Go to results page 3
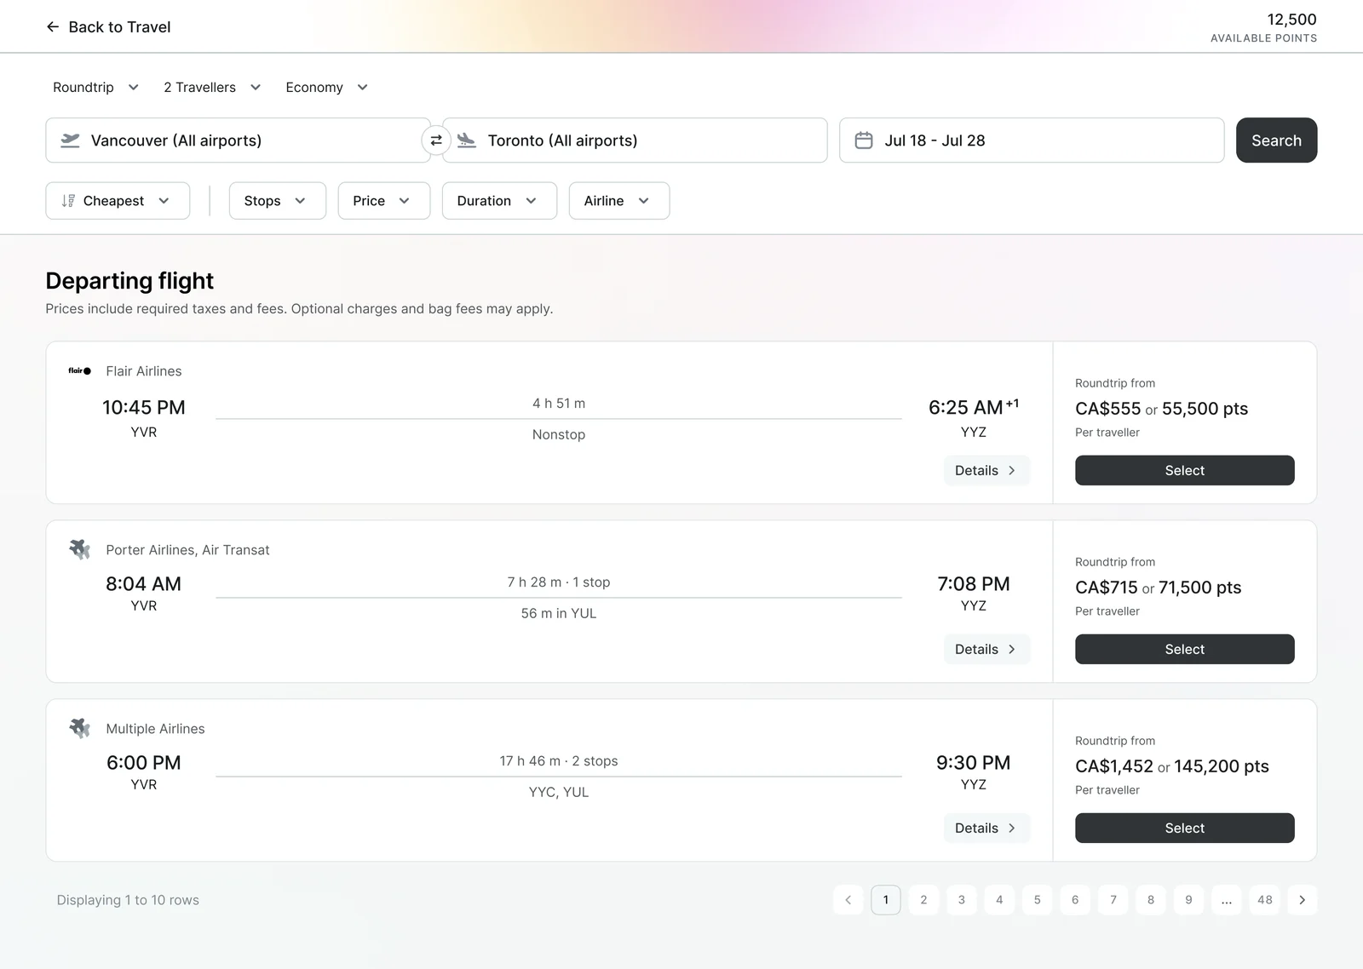 pos(962,900)
